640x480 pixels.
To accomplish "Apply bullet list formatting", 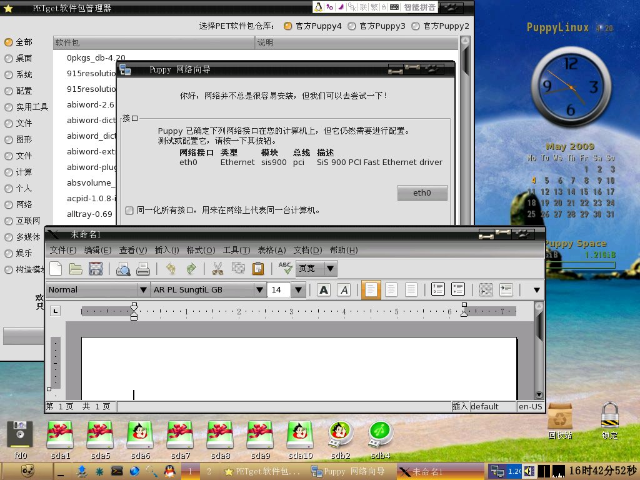I will (x=458, y=289).
